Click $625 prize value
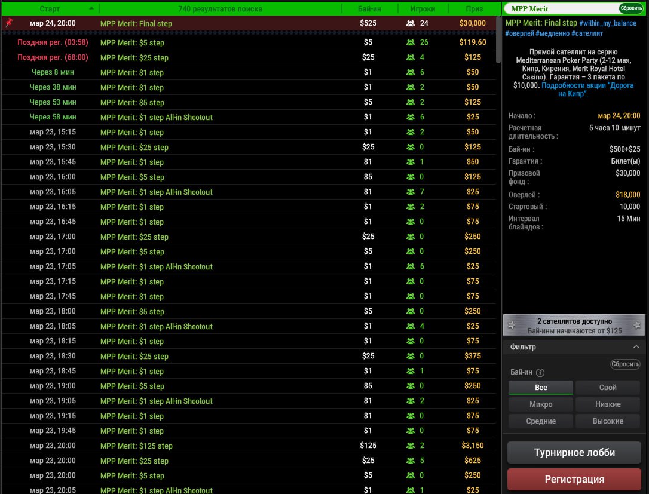 (472, 461)
